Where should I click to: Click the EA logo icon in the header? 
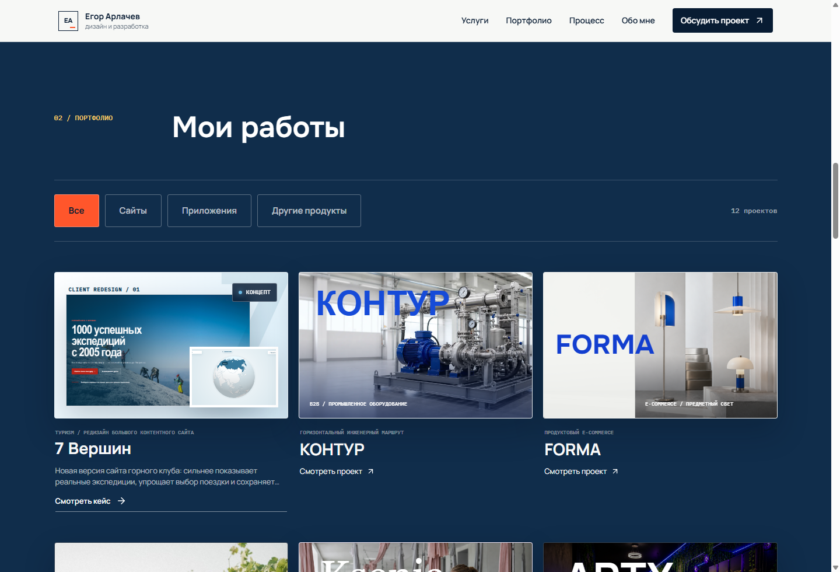pyautogui.click(x=68, y=21)
